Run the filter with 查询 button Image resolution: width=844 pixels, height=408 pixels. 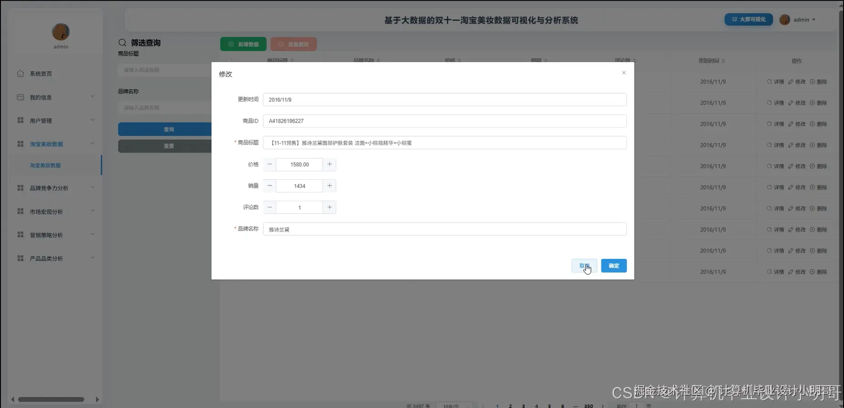165,129
